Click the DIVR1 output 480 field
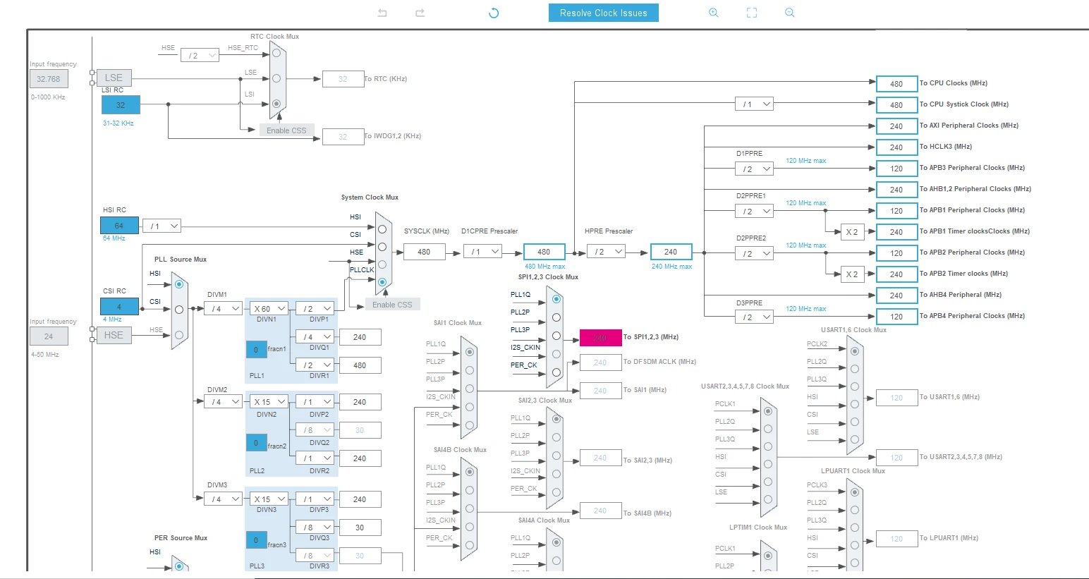The image size is (1089, 579). tap(360, 365)
